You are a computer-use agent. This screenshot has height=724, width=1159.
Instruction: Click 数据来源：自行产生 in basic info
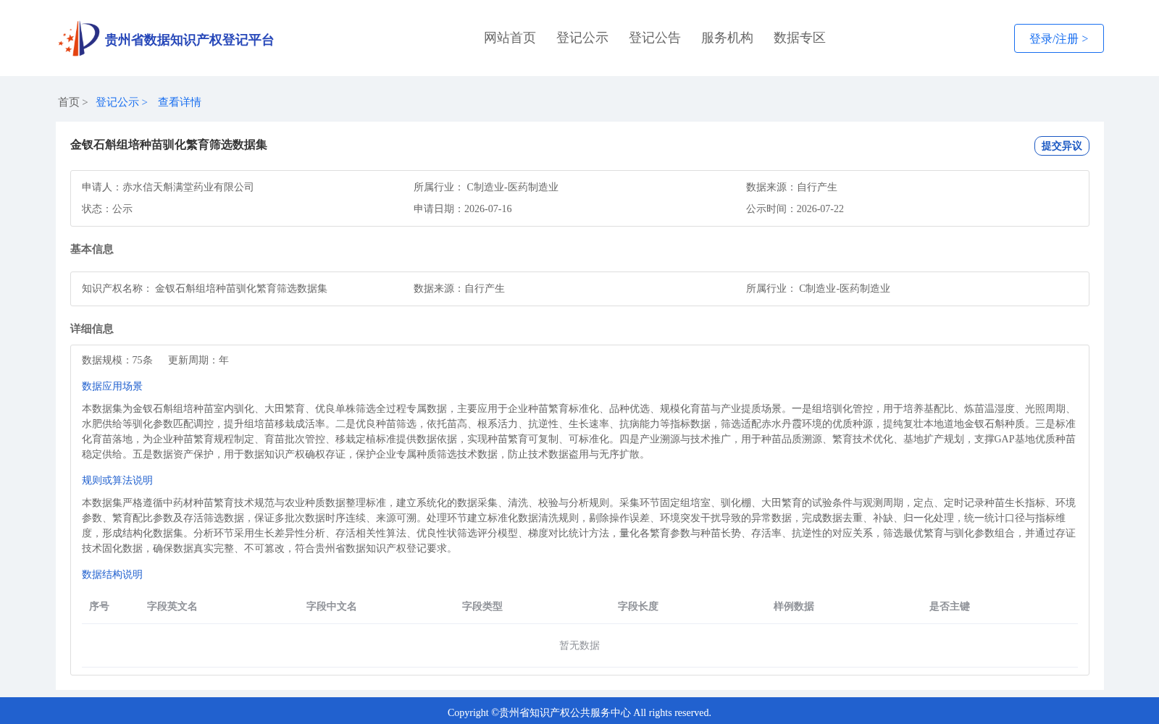(459, 288)
